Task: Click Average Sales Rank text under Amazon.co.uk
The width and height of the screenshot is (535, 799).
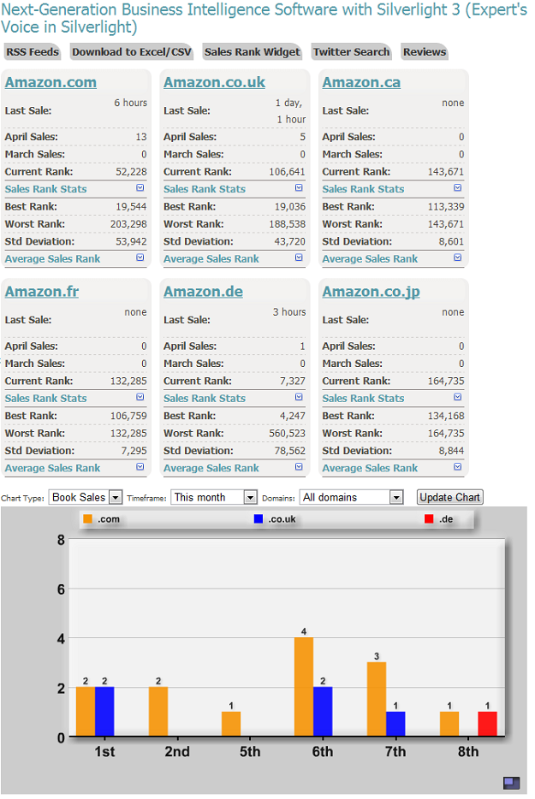Action: click(x=211, y=259)
